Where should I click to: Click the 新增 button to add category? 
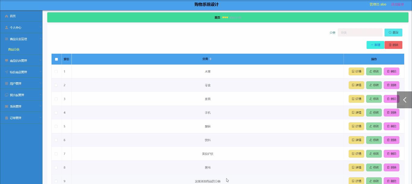(x=375, y=45)
